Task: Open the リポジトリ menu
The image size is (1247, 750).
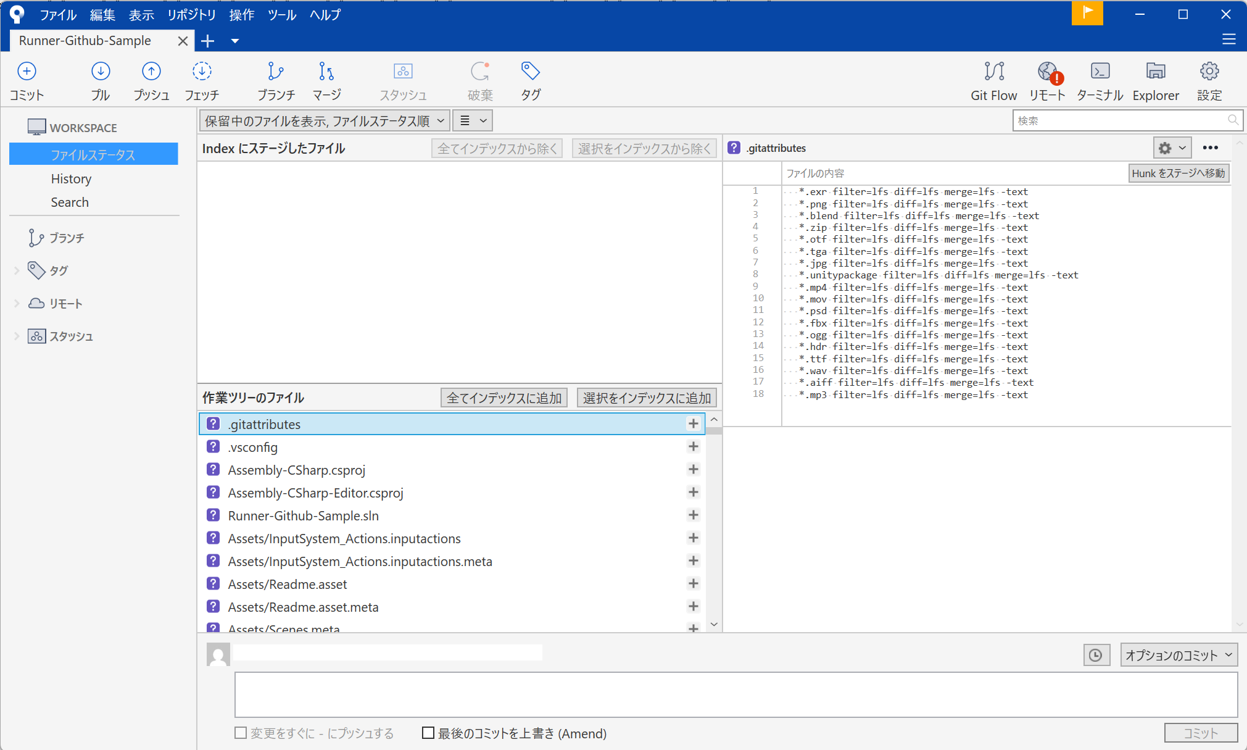Action: 191,15
